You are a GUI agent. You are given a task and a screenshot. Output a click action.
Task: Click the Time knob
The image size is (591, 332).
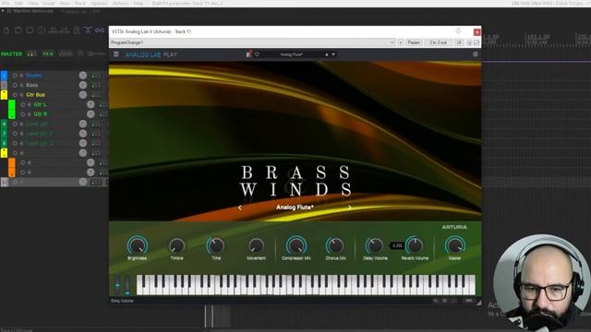coord(216,245)
